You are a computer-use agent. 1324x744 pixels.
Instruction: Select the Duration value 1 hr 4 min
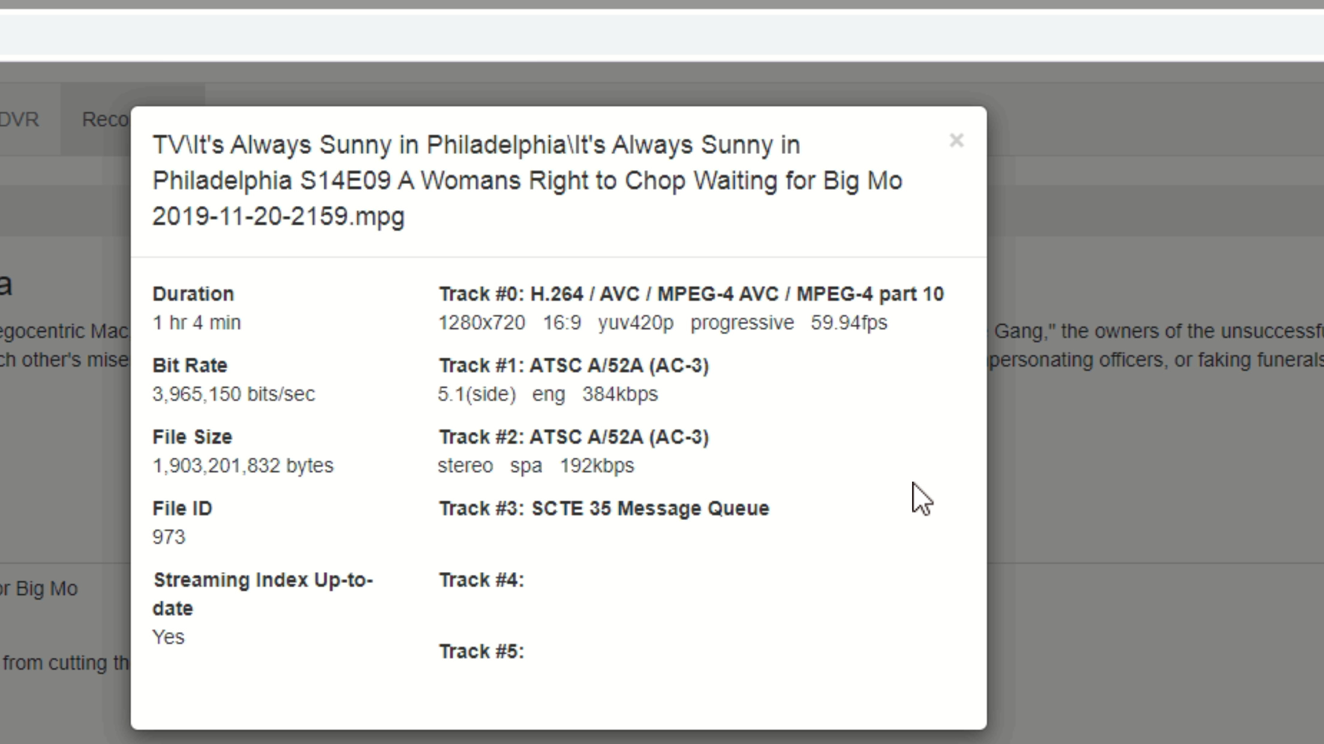[197, 323]
